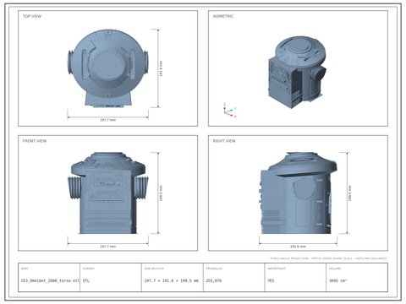This screenshot has width=406, height=304.
Task: Click the watertight value YES
Action: tap(271, 280)
